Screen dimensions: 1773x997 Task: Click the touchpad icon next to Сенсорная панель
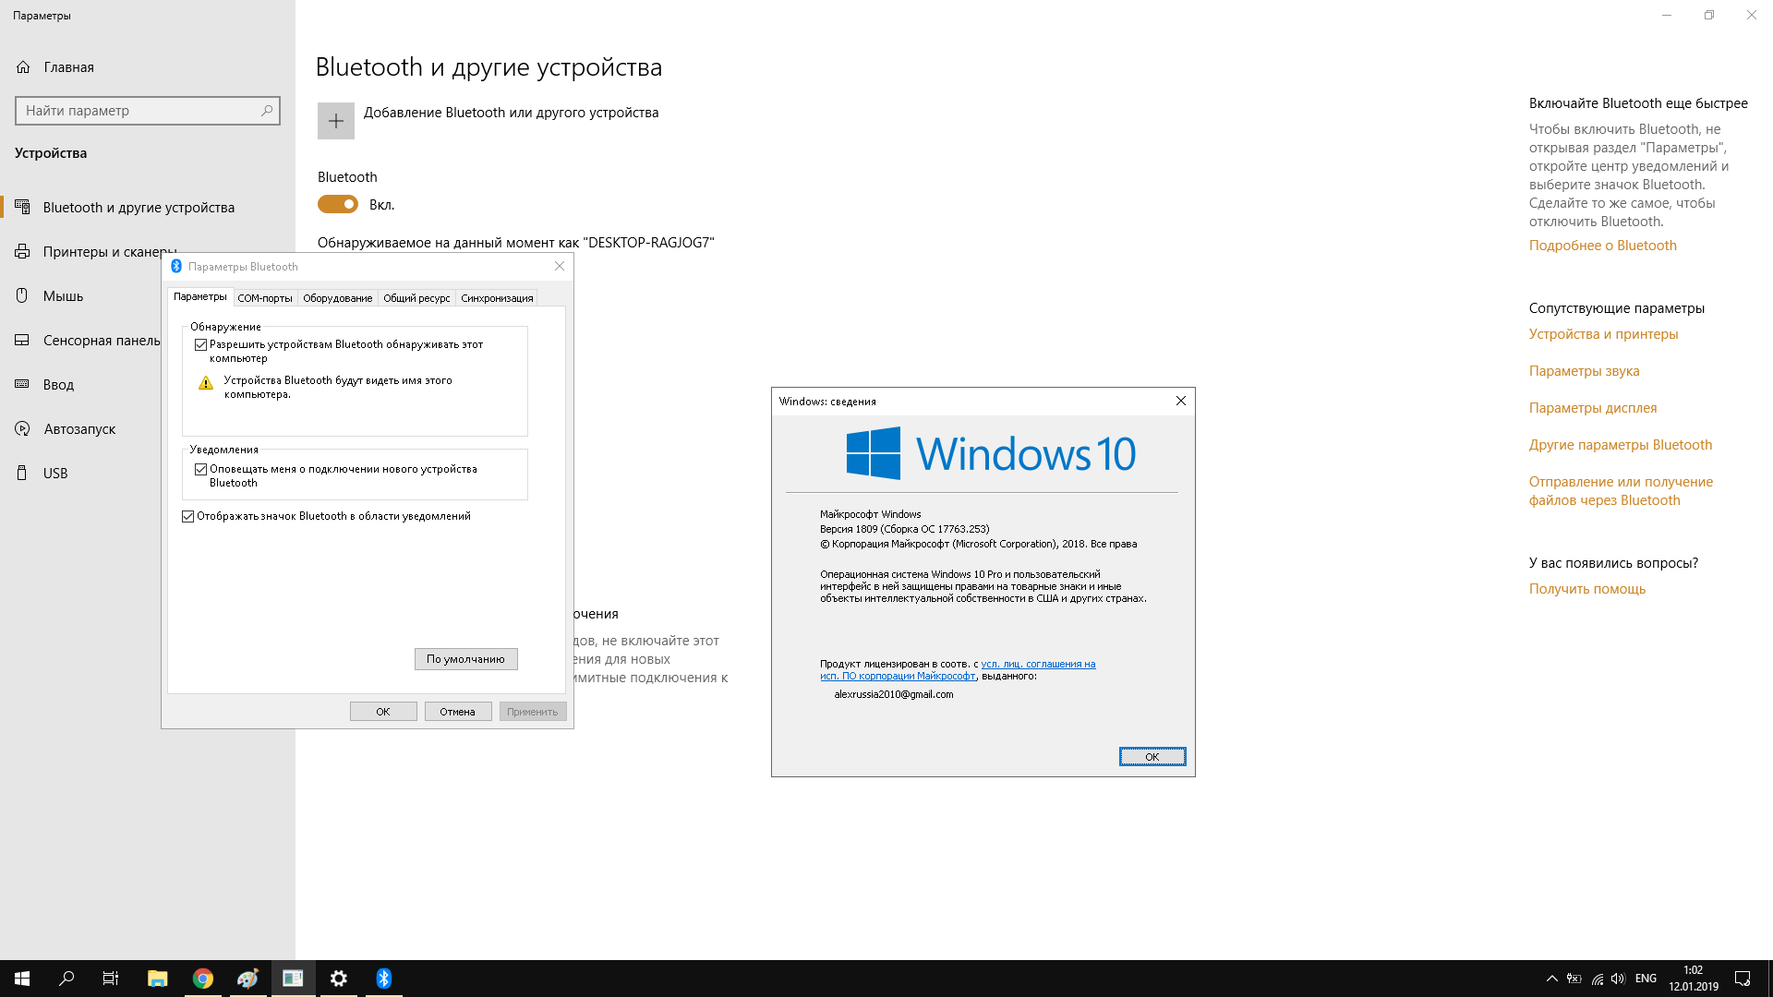(x=23, y=340)
